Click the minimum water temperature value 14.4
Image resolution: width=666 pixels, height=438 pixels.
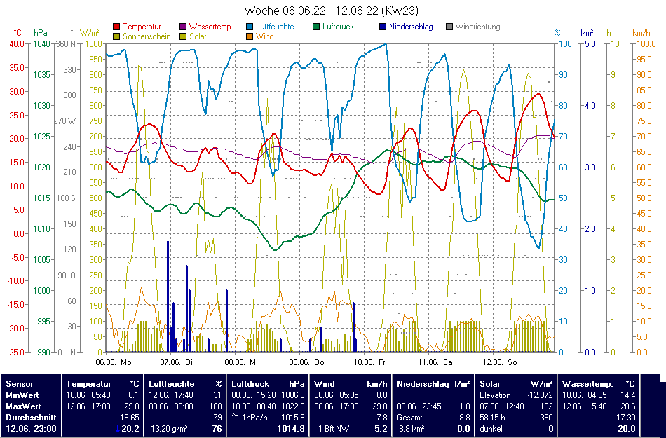[627, 395]
